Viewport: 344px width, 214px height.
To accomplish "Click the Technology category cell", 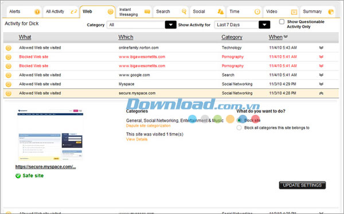I will click(232, 48).
